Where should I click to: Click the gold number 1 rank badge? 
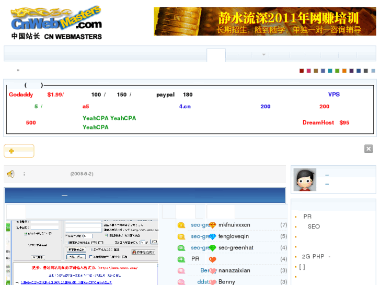pyautogui.click(x=181, y=225)
